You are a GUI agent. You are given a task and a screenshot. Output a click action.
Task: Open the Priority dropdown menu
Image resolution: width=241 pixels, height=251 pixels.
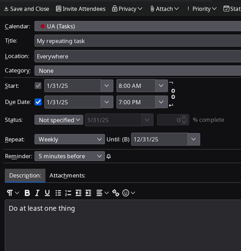click(x=202, y=9)
